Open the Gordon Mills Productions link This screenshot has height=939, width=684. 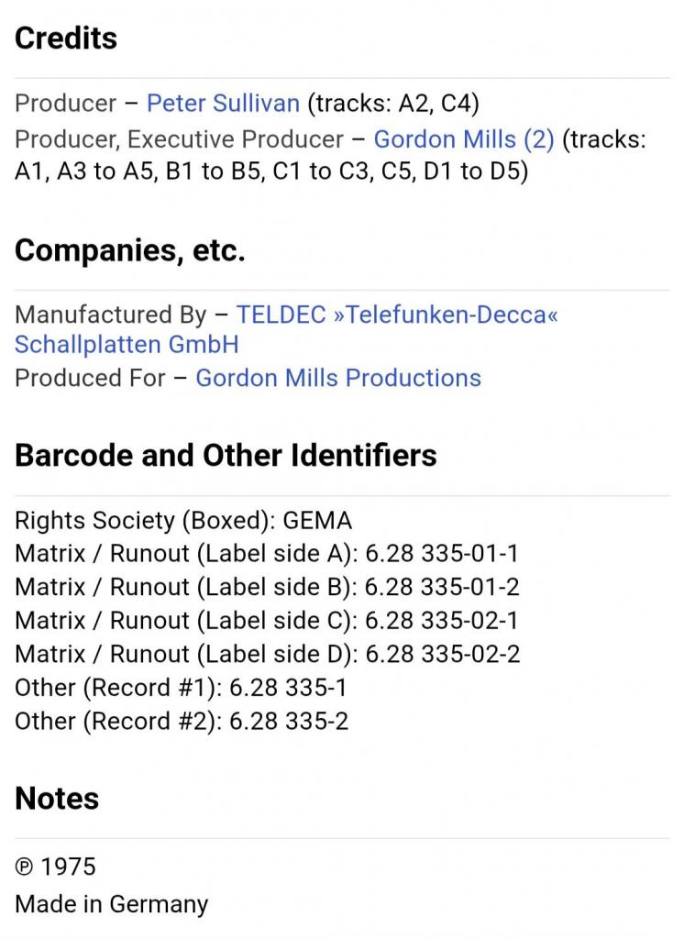(337, 378)
